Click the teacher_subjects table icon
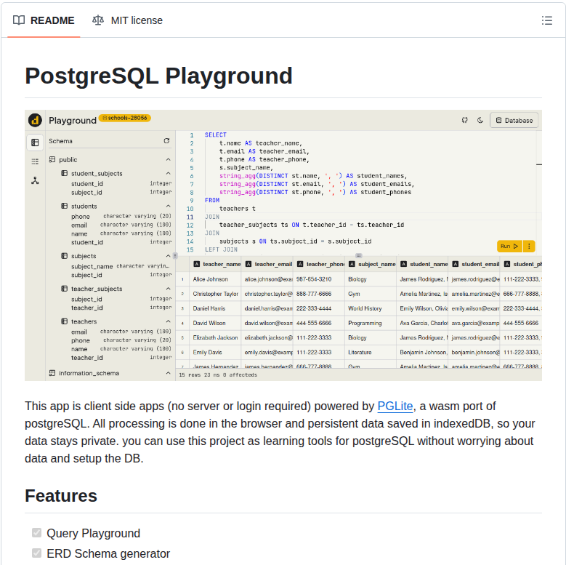The image size is (566, 565). click(x=64, y=289)
